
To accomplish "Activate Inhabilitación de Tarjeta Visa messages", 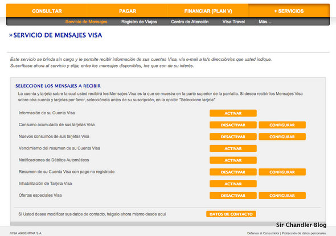I will tap(233, 184).
